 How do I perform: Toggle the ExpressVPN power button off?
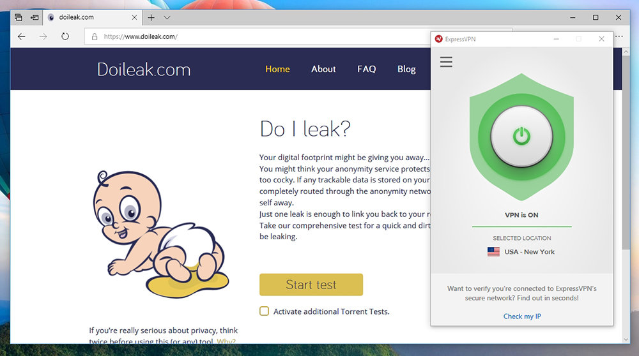click(521, 137)
